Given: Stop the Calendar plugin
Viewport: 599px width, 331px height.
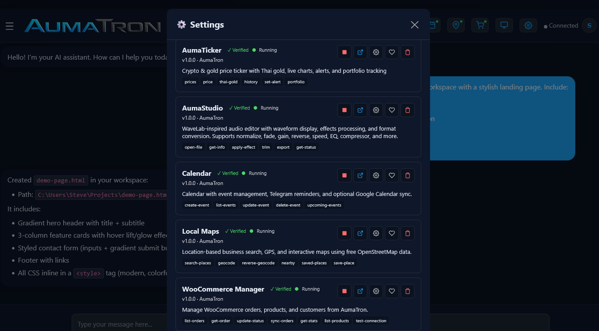Looking at the screenshot, I should [x=344, y=175].
